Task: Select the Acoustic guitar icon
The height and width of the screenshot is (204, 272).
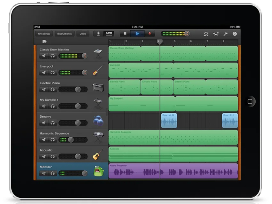Action: tap(98, 154)
